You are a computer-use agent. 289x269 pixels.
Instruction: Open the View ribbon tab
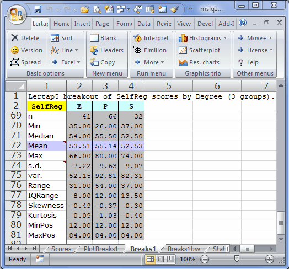184,24
